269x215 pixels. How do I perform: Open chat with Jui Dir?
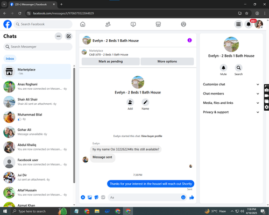coord(37,177)
